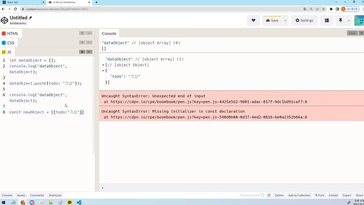
Task: Expand HTML editor dropdown menu
Action: click(89, 33)
